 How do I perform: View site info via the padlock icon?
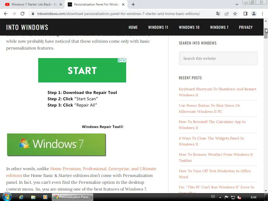coord(33,14)
